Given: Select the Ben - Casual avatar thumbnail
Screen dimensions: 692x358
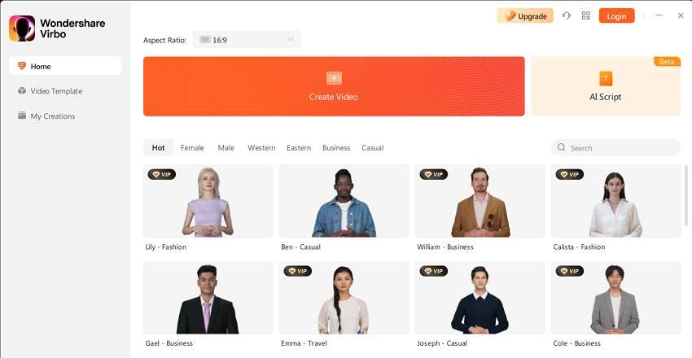Looking at the screenshot, I should click(344, 201).
